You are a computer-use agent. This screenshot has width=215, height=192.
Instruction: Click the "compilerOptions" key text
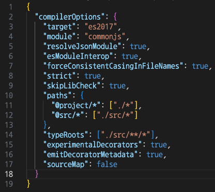70,17
